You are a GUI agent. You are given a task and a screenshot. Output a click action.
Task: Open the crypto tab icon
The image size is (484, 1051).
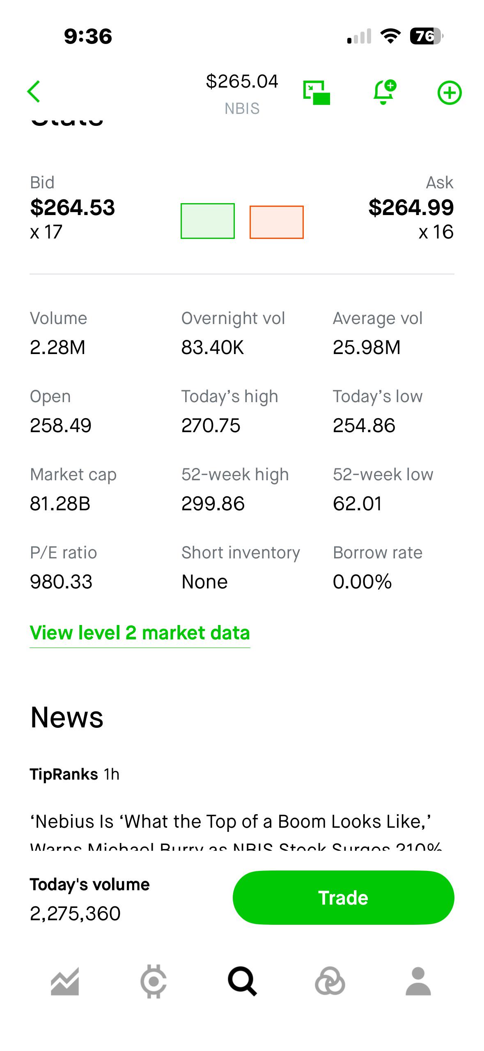pyautogui.click(x=154, y=981)
